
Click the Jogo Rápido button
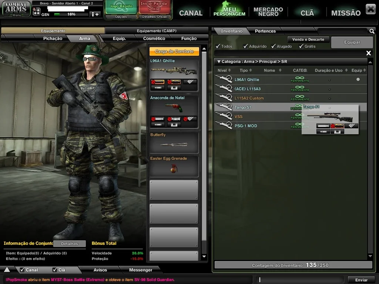point(121,7)
